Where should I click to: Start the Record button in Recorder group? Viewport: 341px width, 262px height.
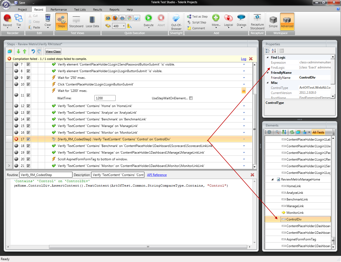coord(7,21)
